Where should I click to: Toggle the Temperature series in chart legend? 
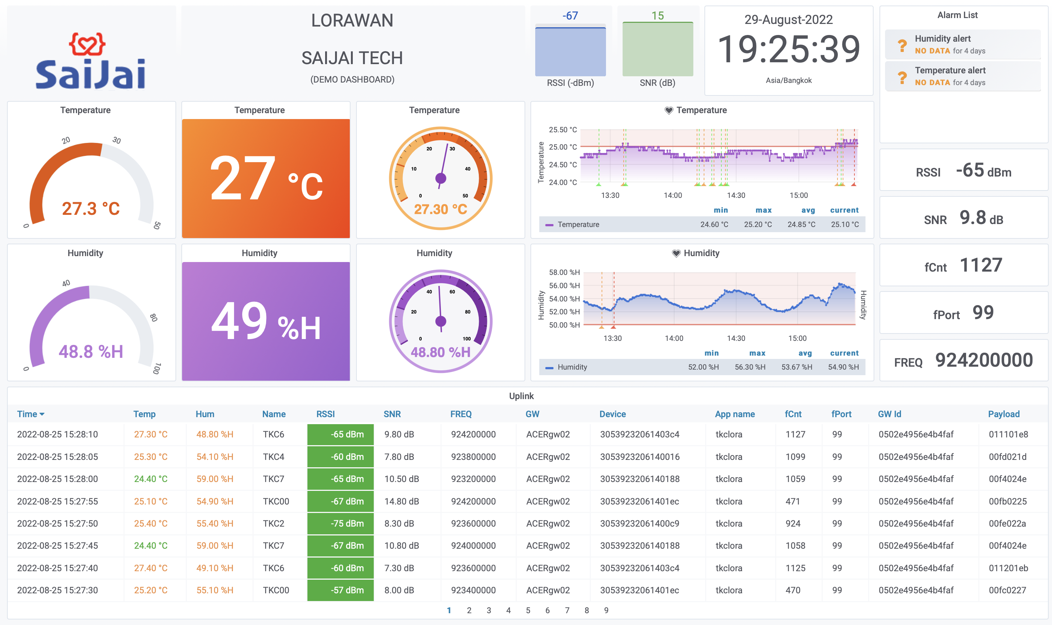[578, 224]
